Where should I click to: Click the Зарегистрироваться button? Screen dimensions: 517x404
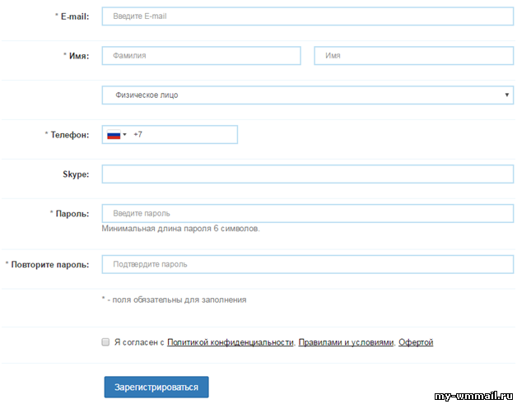(156, 387)
